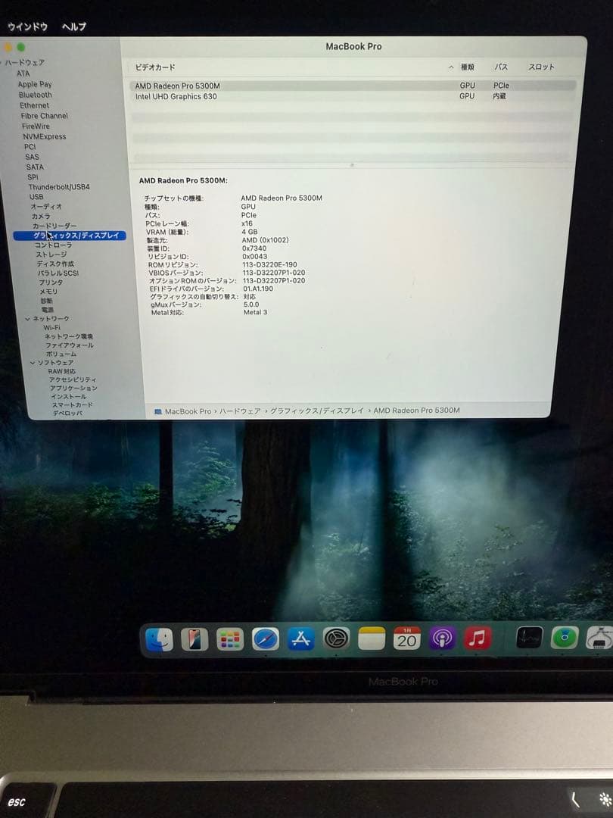The width and height of the screenshot is (613, 818).
Task: Click the Mac icon in the breadcrumb bar
Action: (x=157, y=410)
